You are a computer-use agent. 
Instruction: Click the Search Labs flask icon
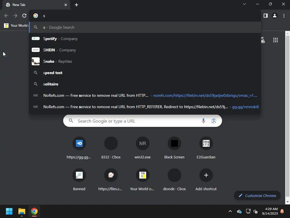tap(263, 40)
